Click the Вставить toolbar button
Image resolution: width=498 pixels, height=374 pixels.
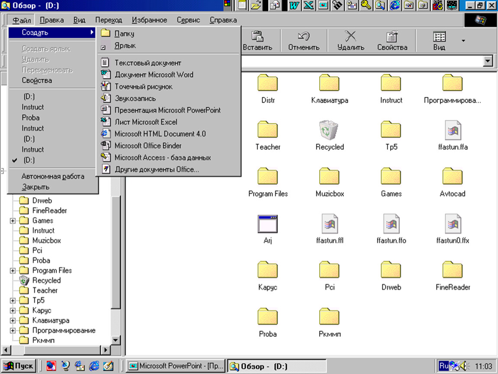258,41
